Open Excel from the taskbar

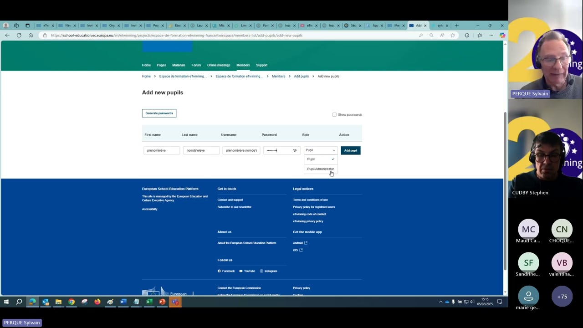pyautogui.click(x=149, y=302)
